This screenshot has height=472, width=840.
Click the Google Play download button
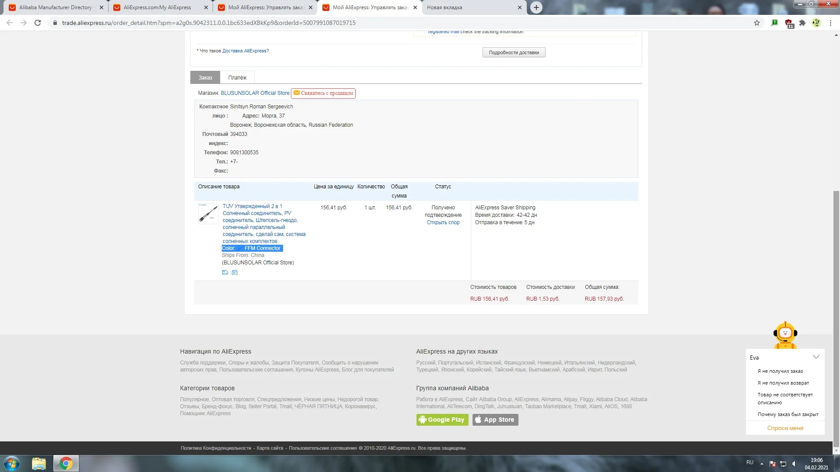442,420
